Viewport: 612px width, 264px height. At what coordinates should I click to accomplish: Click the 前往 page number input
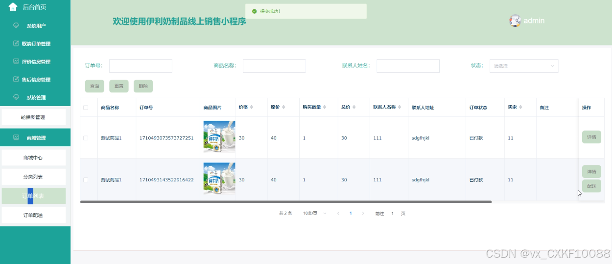[x=392, y=213]
